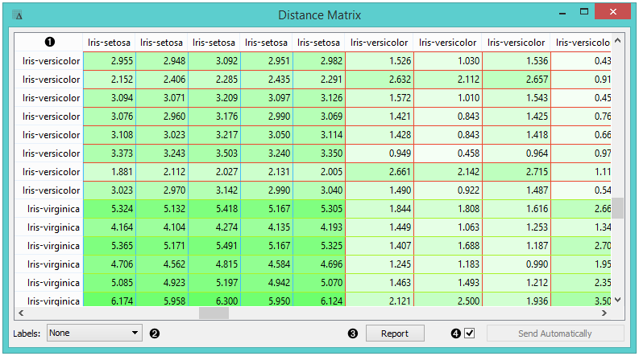Select the cell with value 0.458
The height and width of the screenshot is (356, 639).
(448, 153)
